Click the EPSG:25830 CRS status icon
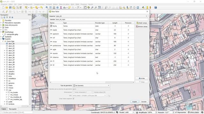The height and width of the screenshot is (114, 204). click(x=193, y=112)
